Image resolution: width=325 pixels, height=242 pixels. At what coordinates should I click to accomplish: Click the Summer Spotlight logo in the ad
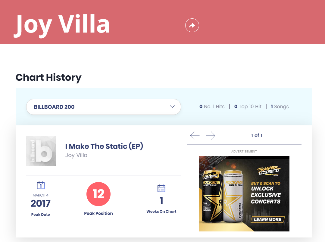(x=269, y=171)
